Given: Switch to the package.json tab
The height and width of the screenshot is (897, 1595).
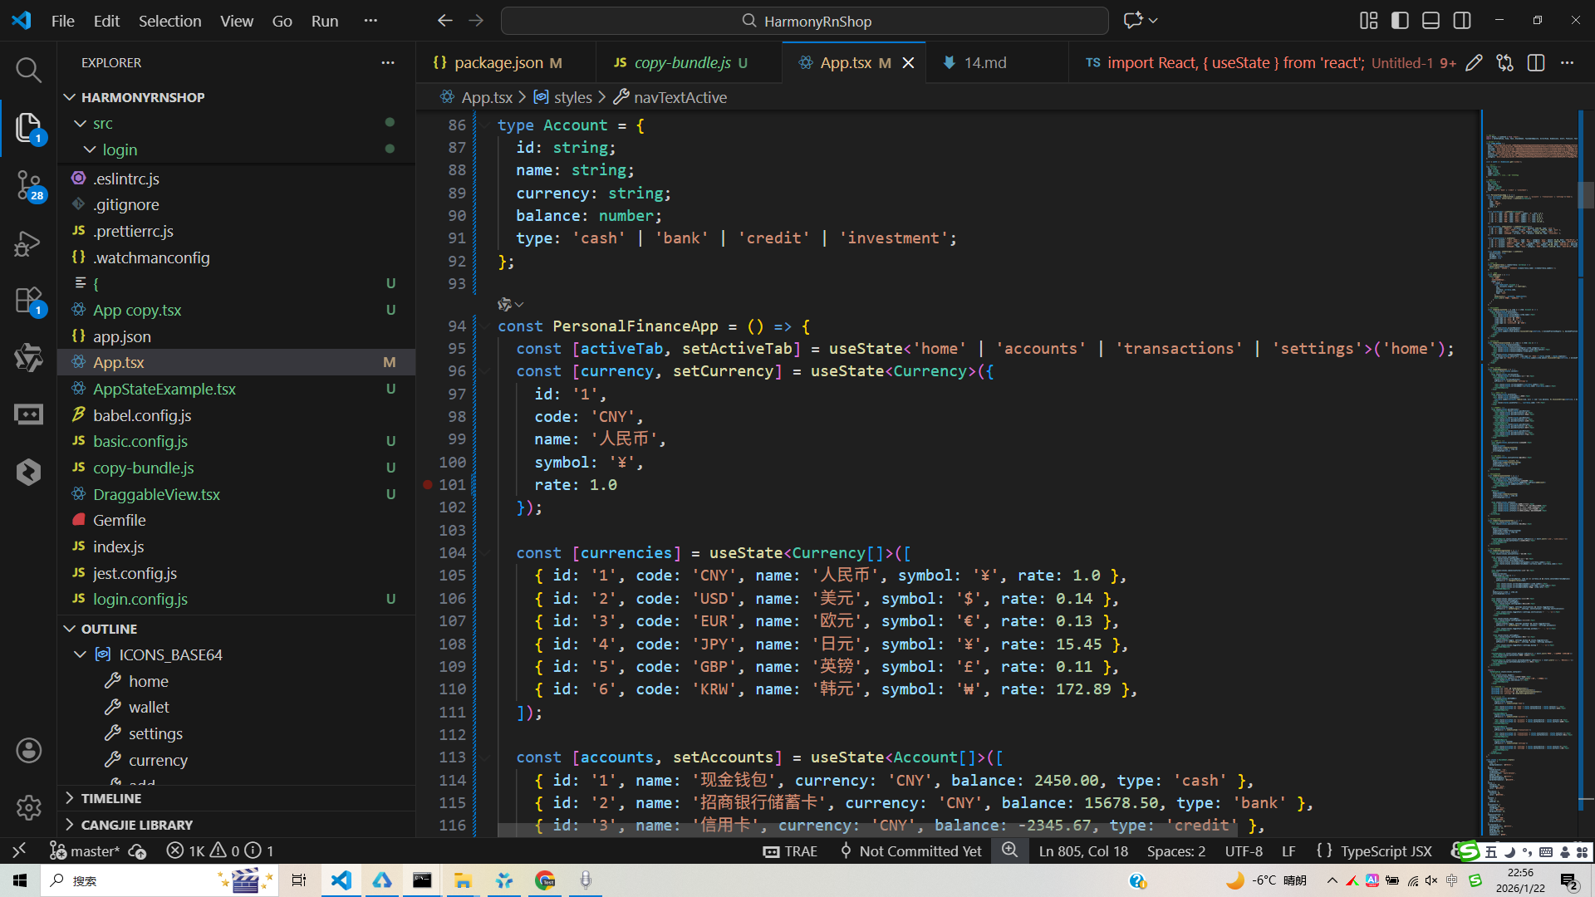Looking at the screenshot, I should 498,63.
